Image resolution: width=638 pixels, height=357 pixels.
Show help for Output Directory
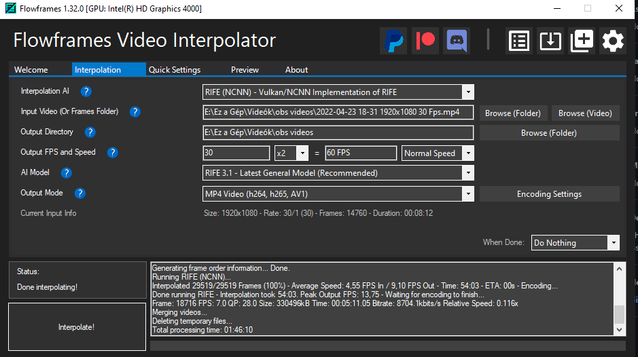[x=90, y=132]
